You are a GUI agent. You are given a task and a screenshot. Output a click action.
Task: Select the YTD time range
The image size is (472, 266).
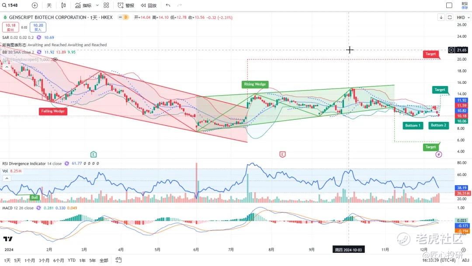pyautogui.click(x=72, y=260)
